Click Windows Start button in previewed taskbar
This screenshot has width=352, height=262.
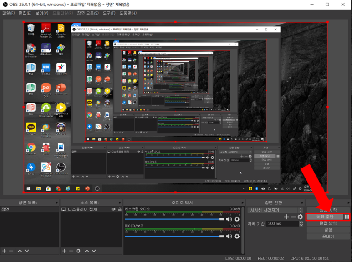pos(29,188)
